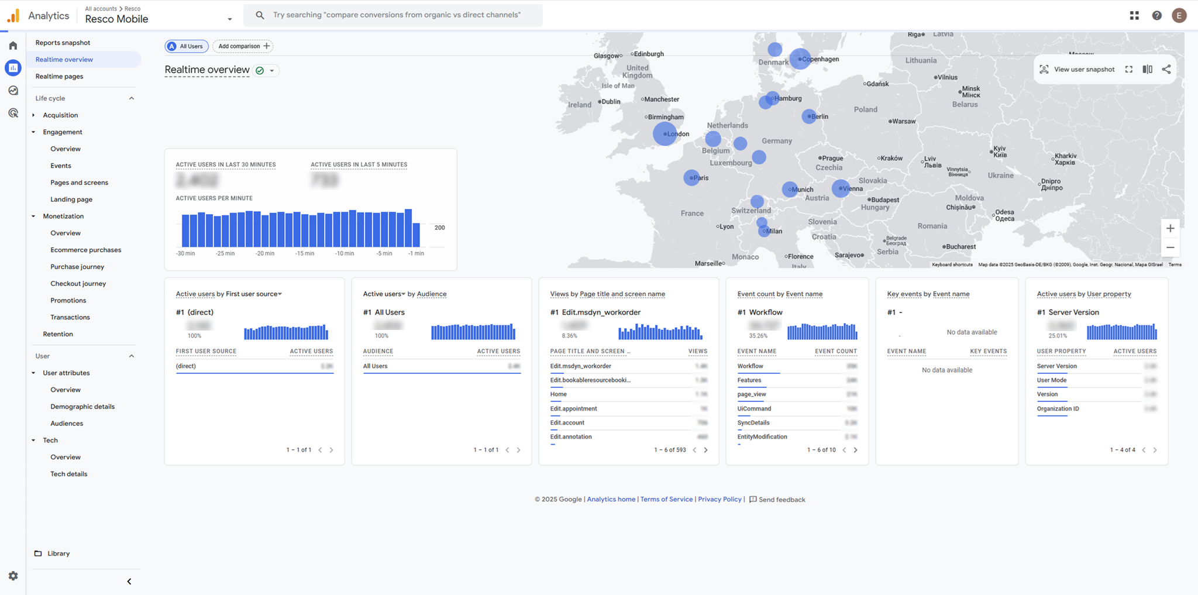Image resolution: width=1198 pixels, height=595 pixels.
Task: Click the Add comparison button
Action: pyautogui.click(x=243, y=46)
